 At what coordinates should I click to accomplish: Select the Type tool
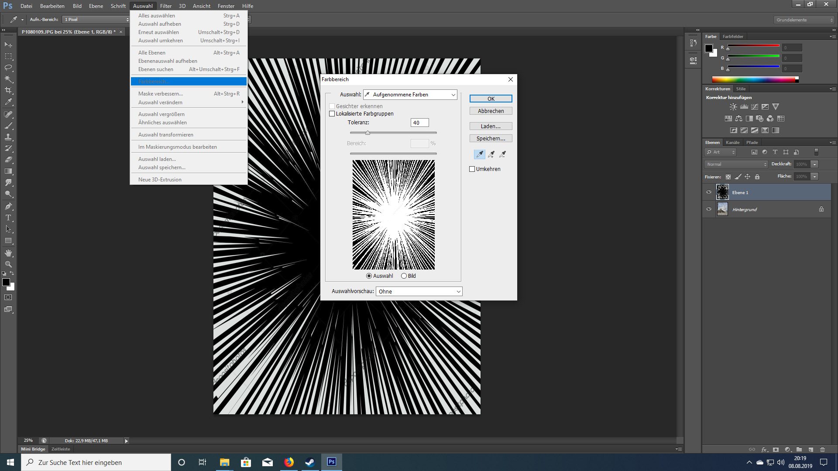(x=8, y=218)
